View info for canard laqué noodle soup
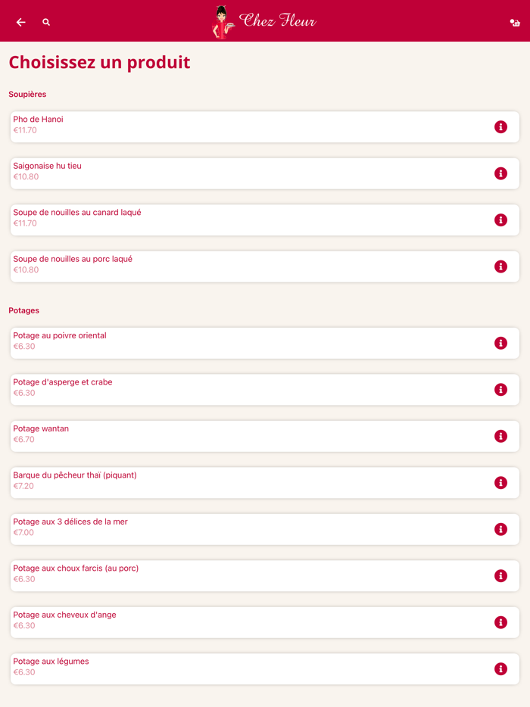530x707 pixels. point(500,220)
